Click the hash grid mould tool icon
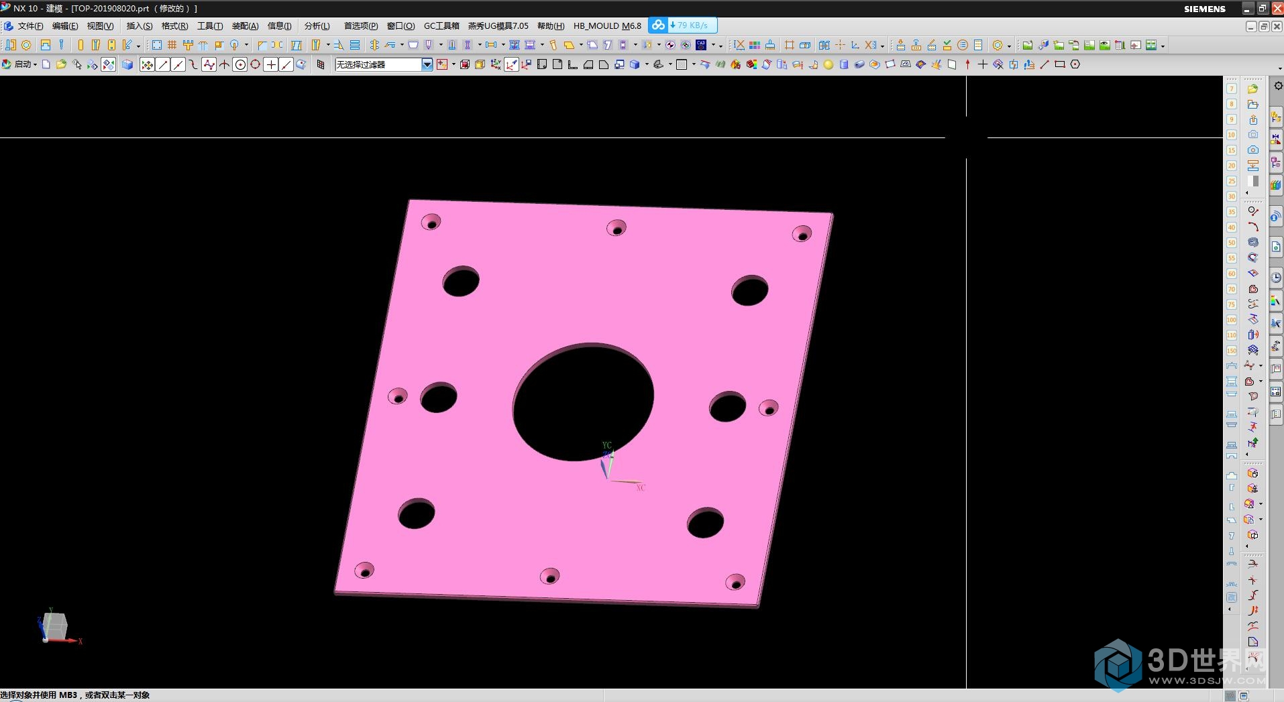The width and height of the screenshot is (1284, 702). click(x=172, y=45)
